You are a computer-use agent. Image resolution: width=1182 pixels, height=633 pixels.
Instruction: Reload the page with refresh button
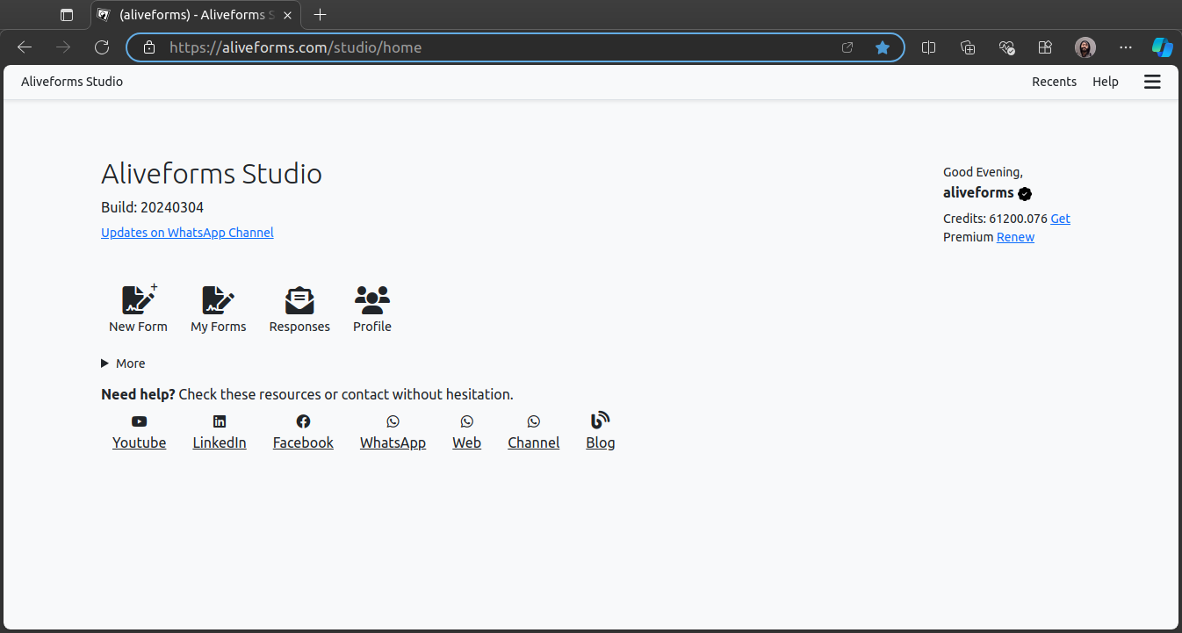(102, 47)
